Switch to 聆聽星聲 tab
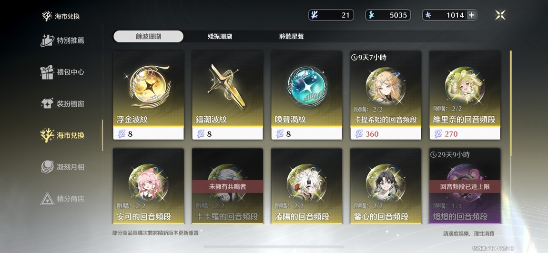The width and height of the screenshot is (548, 253). pos(292,36)
